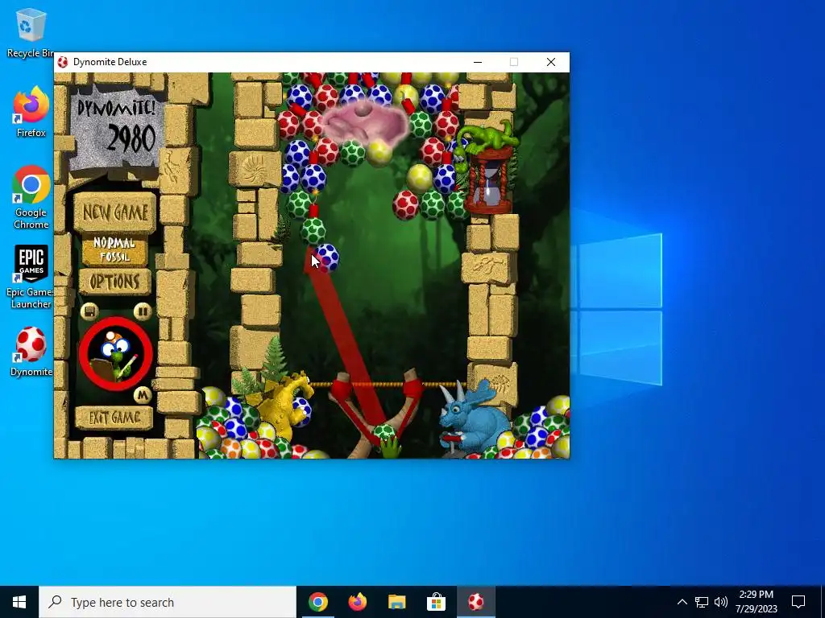Click the Dynomite Deluxe title bar egg icon
Image resolution: width=825 pixels, height=618 pixels.
[63, 62]
